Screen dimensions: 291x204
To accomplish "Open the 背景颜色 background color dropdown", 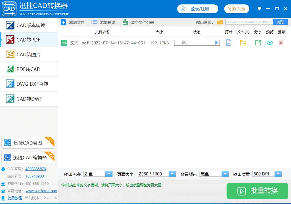I will (225, 174).
